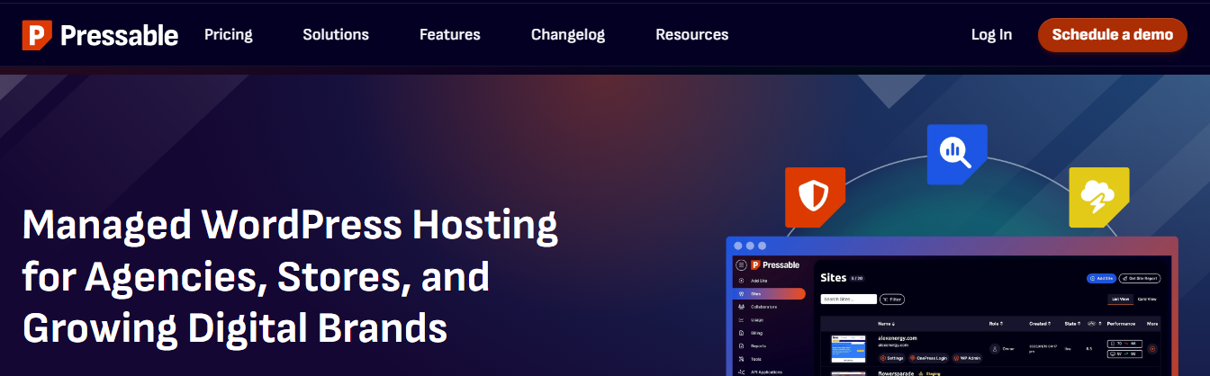This screenshot has height=376, width=1210.
Task: Open the Solutions menu
Action: point(336,35)
